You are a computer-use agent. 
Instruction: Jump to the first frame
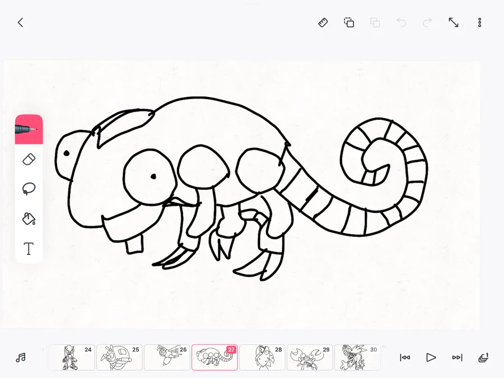[405, 357]
